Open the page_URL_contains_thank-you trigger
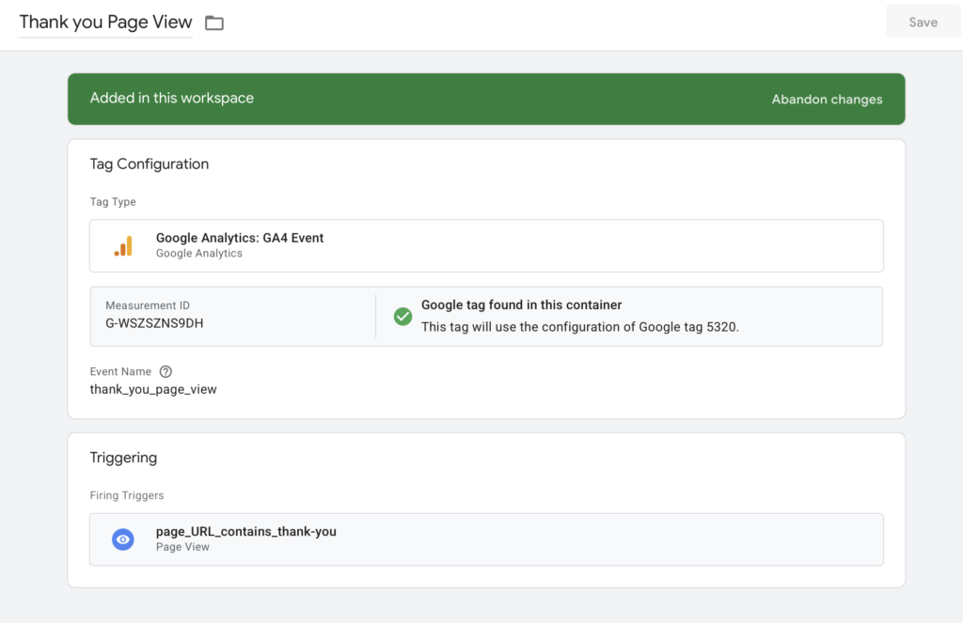Screen dimensions: 963x623 coord(245,531)
